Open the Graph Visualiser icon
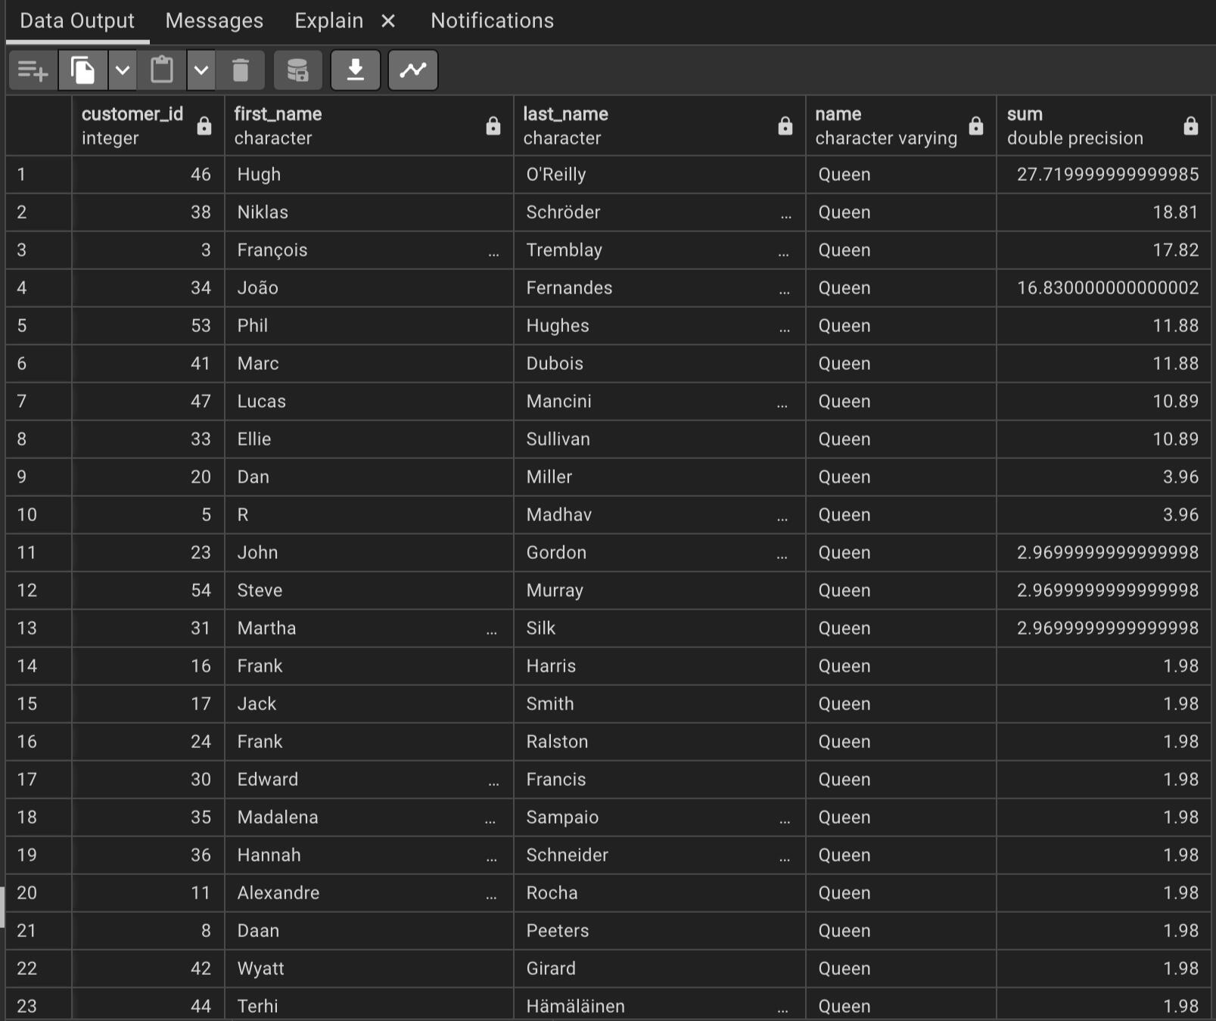This screenshot has width=1216, height=1021. pos(412,71)
